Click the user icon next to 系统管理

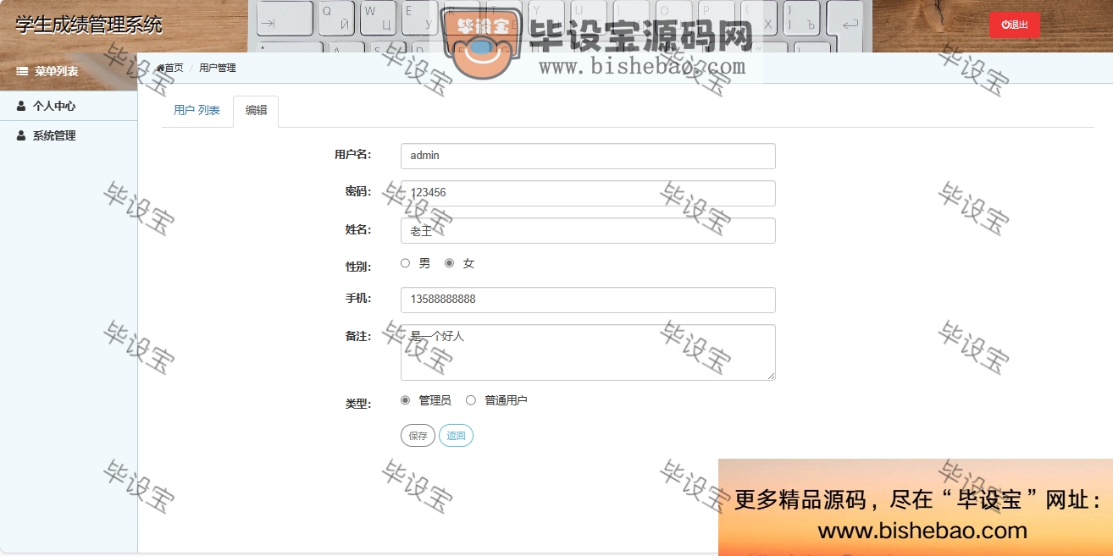point(21,135)
